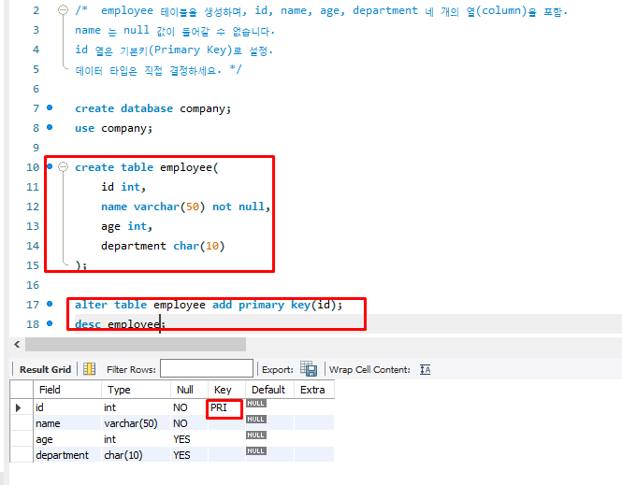Select the row arrow indicator for id
Screen dimensions: 622x485
point(19,407)
